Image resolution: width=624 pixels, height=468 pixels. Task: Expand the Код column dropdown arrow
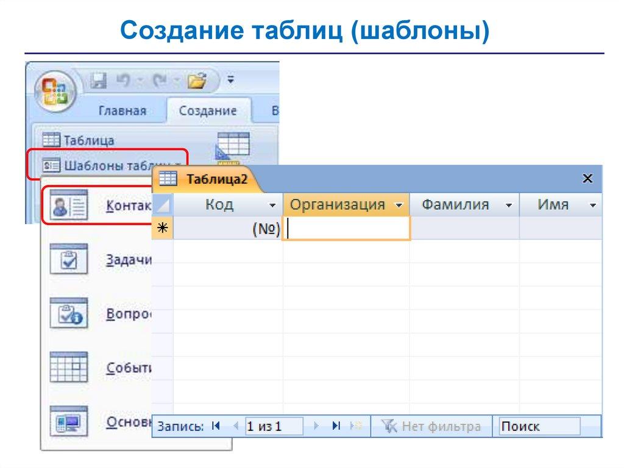(272, 206)
